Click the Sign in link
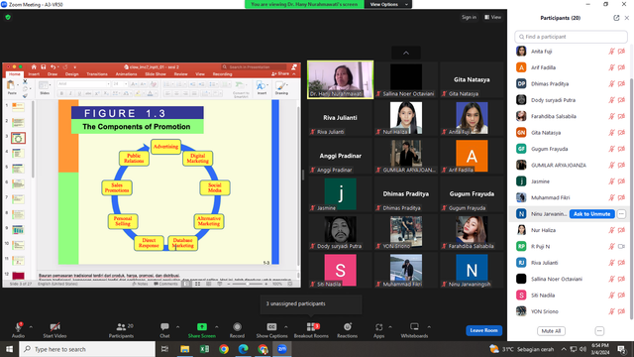The width and height of the screenshot is (634, 357). pos(469,18)
